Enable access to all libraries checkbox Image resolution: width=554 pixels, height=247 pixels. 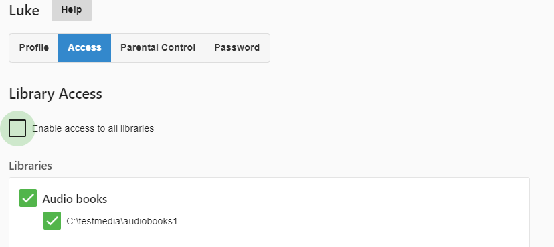pos(17,128)
